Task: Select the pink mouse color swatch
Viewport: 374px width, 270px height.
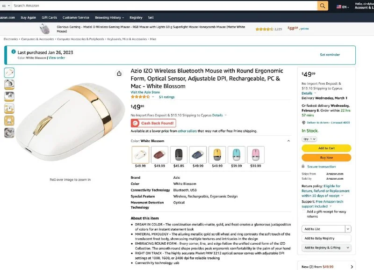Action: [256, 154]
